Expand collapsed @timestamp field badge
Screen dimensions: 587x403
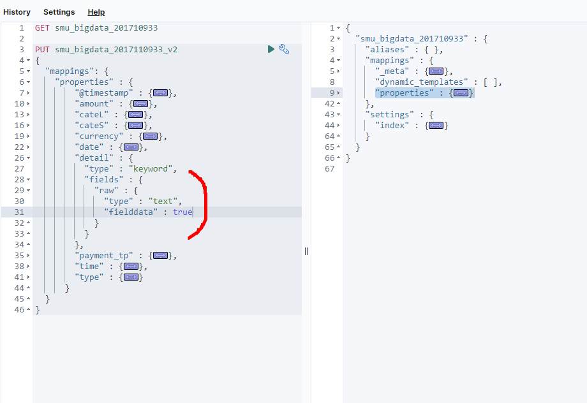click(x=161, y=93)
